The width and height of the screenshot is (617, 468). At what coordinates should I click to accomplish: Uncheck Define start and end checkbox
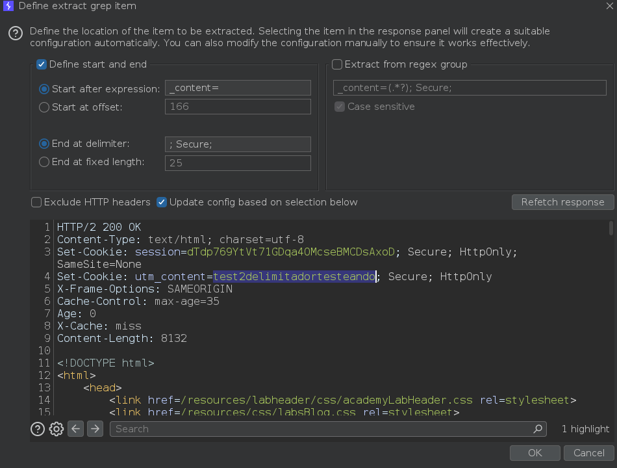[42, 64]
